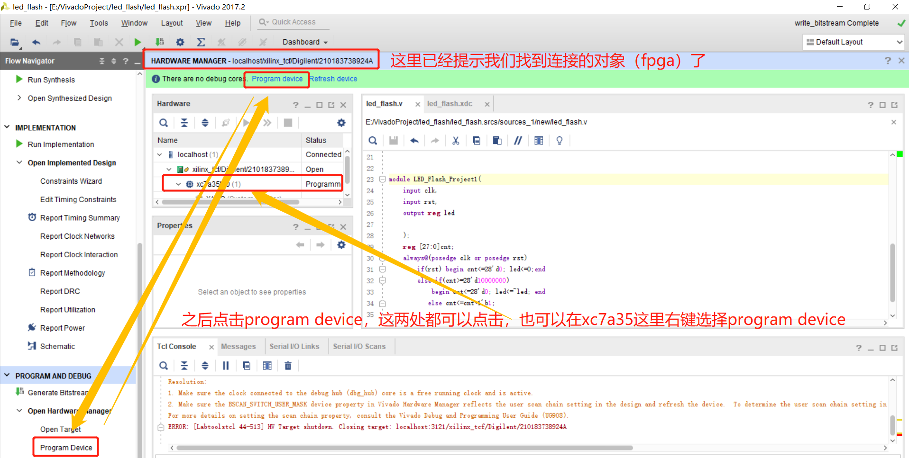Collapse all in the Hardware panel
The width and height of the screenshot is (909, 458).
tap(184, 123)
